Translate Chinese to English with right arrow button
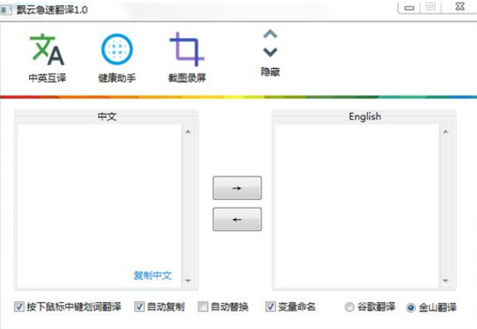 [x=237, y=187]
